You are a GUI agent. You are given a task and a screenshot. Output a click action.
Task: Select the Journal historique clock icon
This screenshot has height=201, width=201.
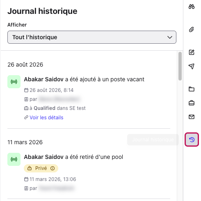pos(192,140)
